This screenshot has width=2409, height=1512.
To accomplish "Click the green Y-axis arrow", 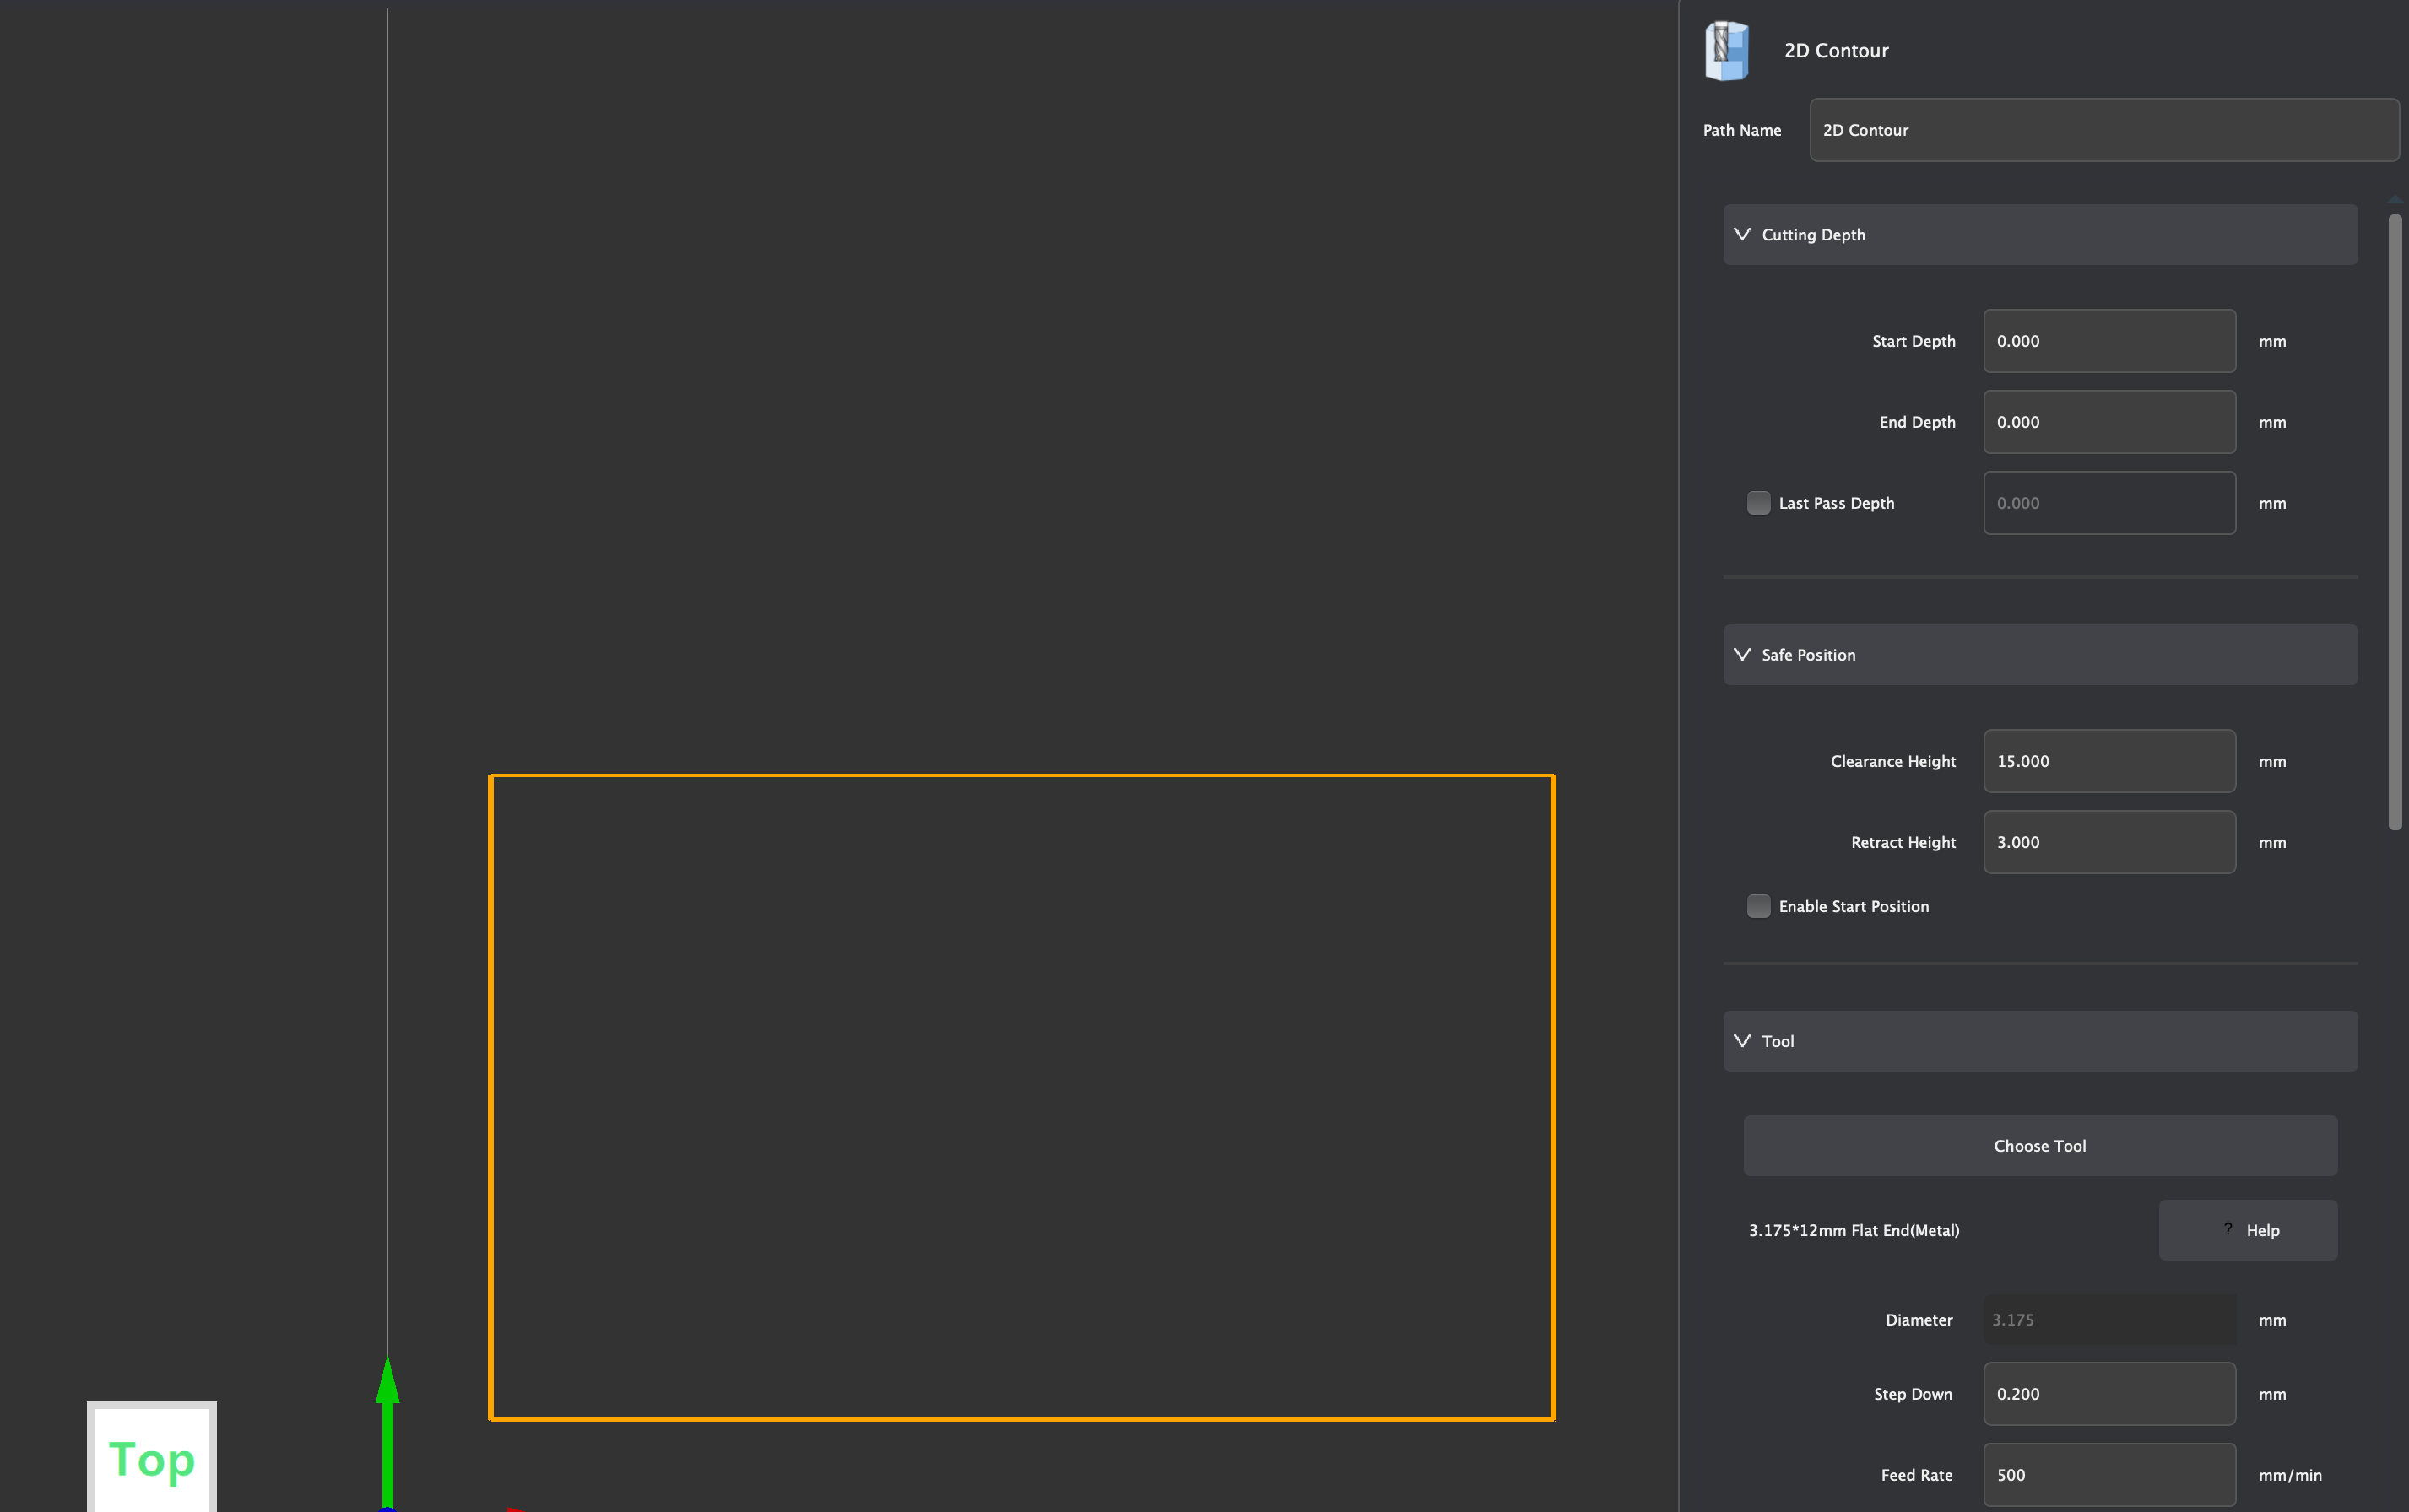I will coord(387,1420).
